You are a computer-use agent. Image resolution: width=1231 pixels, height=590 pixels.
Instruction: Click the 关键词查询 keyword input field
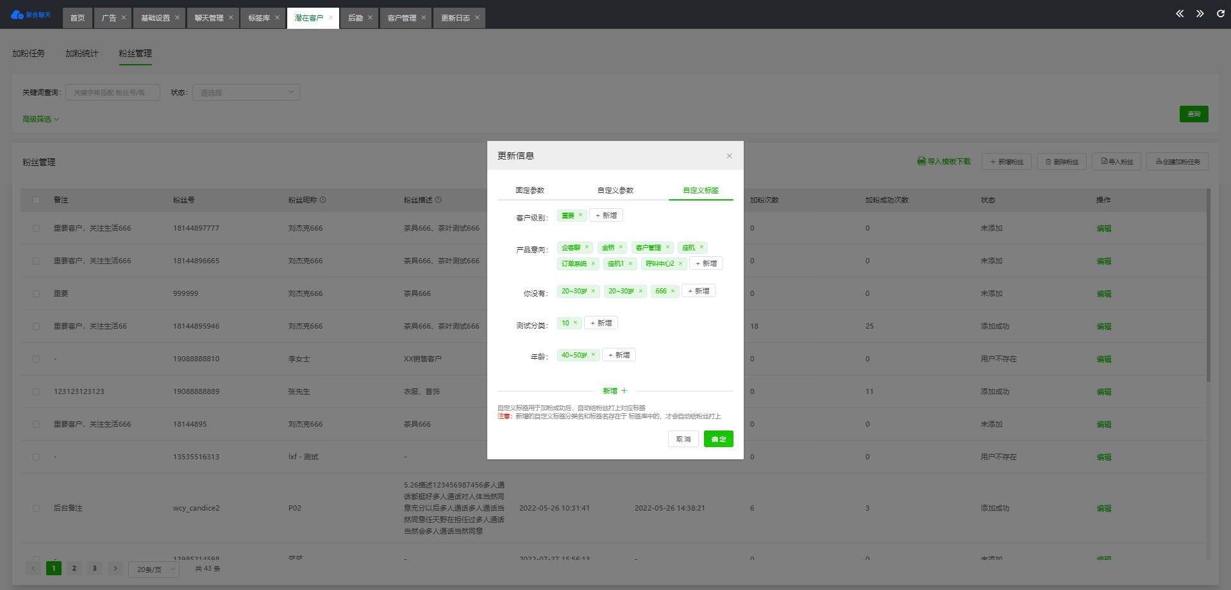(113, 92)
